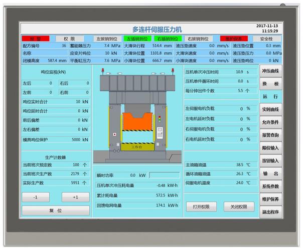
Task: Open the 限位输入 page
Action: 270,148
